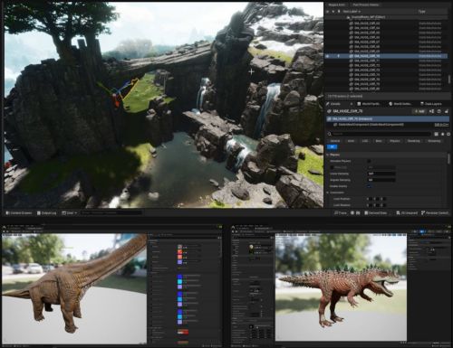The image size is (453, 348).
Task: Open the details settings gear icon
Action: tap(448, 134)
